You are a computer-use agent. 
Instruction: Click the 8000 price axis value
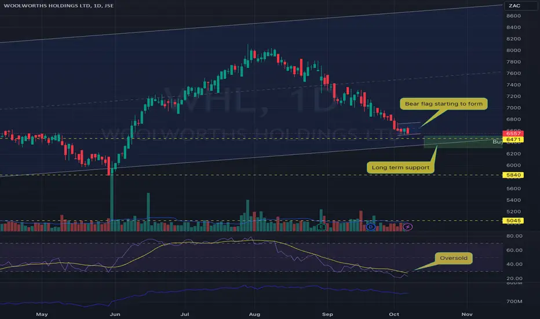pyautogui.click(x=513, y=50)
